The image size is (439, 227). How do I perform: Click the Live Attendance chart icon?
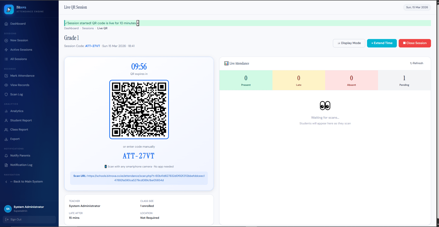(x=227, y=63)
